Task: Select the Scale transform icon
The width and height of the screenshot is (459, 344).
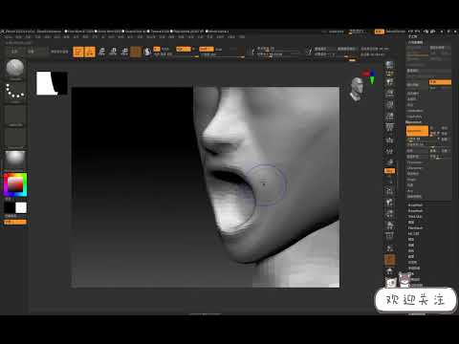Action: pyautogui.click(x=113, y=52)
